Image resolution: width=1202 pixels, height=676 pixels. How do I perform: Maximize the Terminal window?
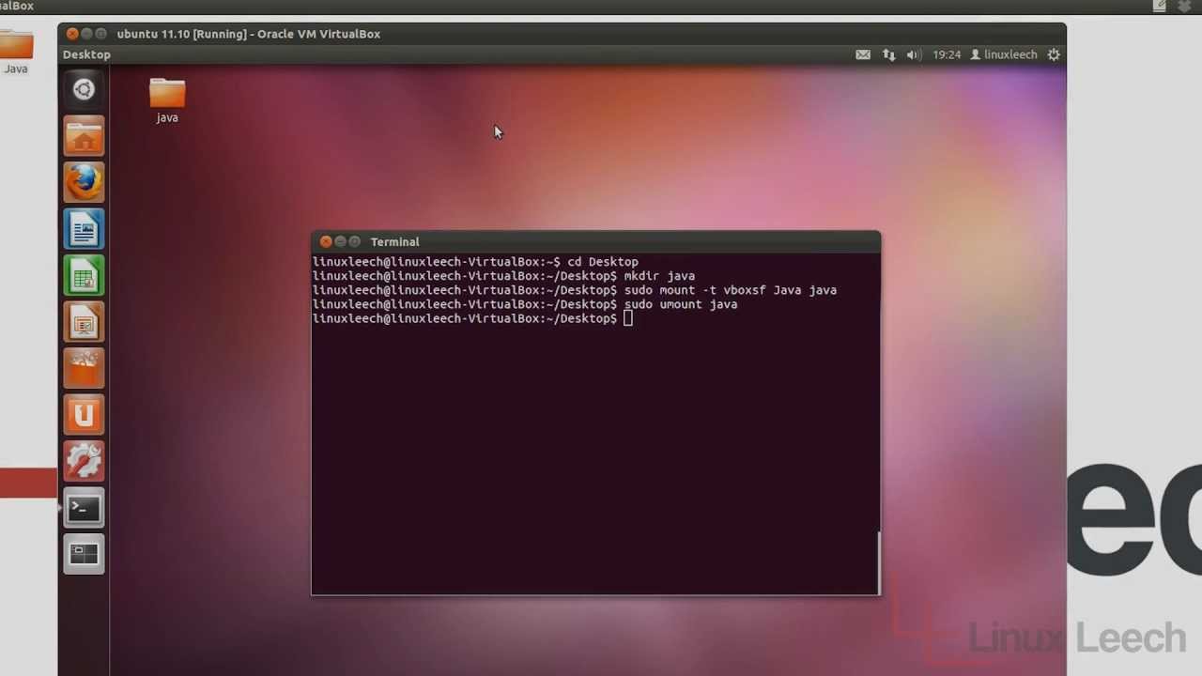(354, 241)
